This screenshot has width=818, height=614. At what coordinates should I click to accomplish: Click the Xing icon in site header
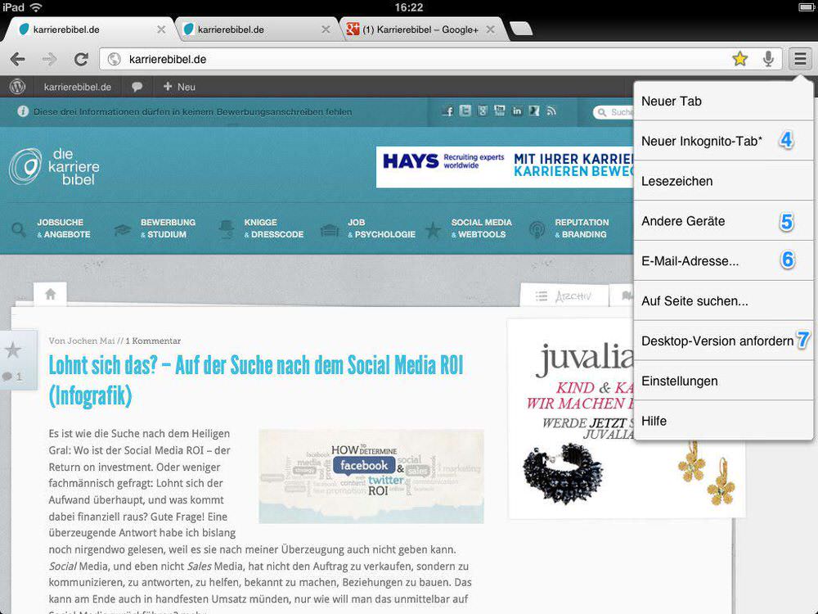pos(533,111)
